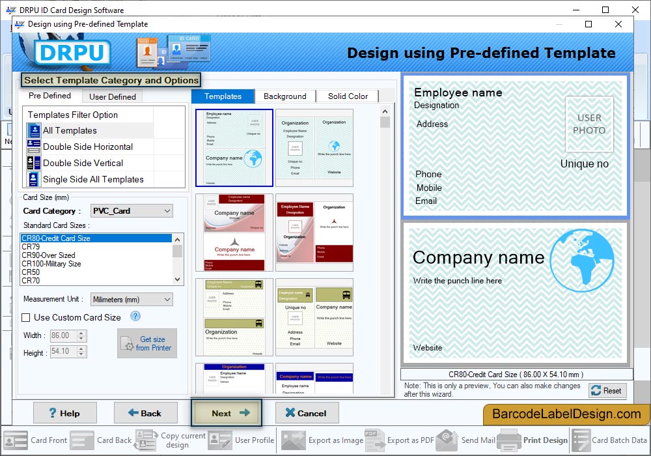Click Export as Image icon
651x456 pixels.
point(293,440)
